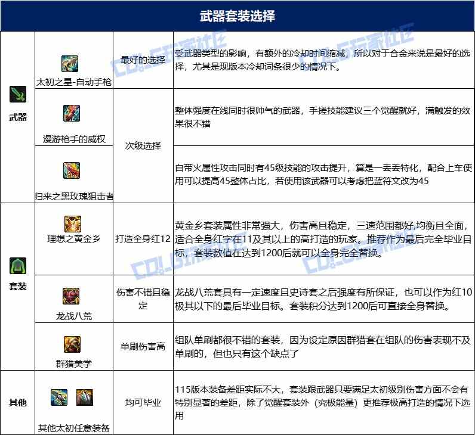The image size is (475, 435).
Task: Click the 群猎美学 name text
Action: pos(74,363)
